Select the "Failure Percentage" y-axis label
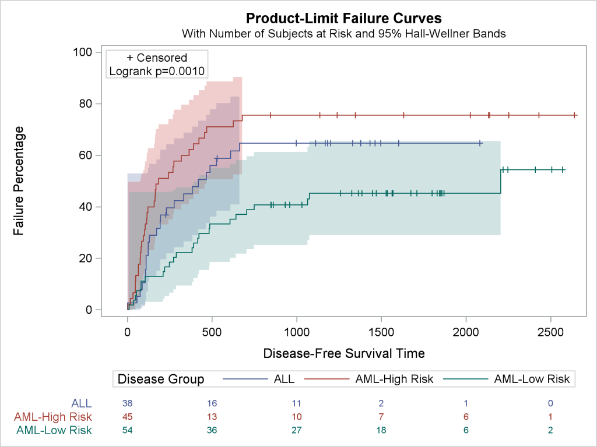Viewport: 597px width, 447px height. (19, 180)
